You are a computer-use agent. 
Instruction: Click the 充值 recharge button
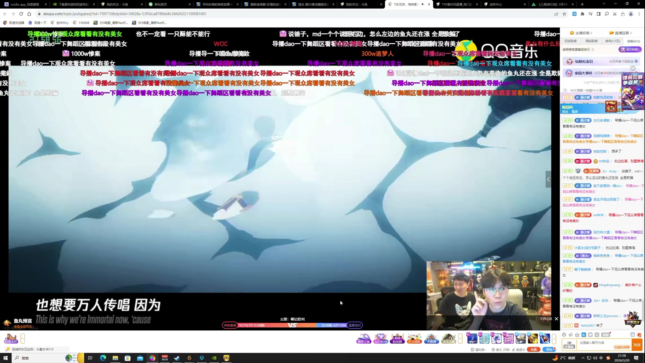(x=533, y=350)
